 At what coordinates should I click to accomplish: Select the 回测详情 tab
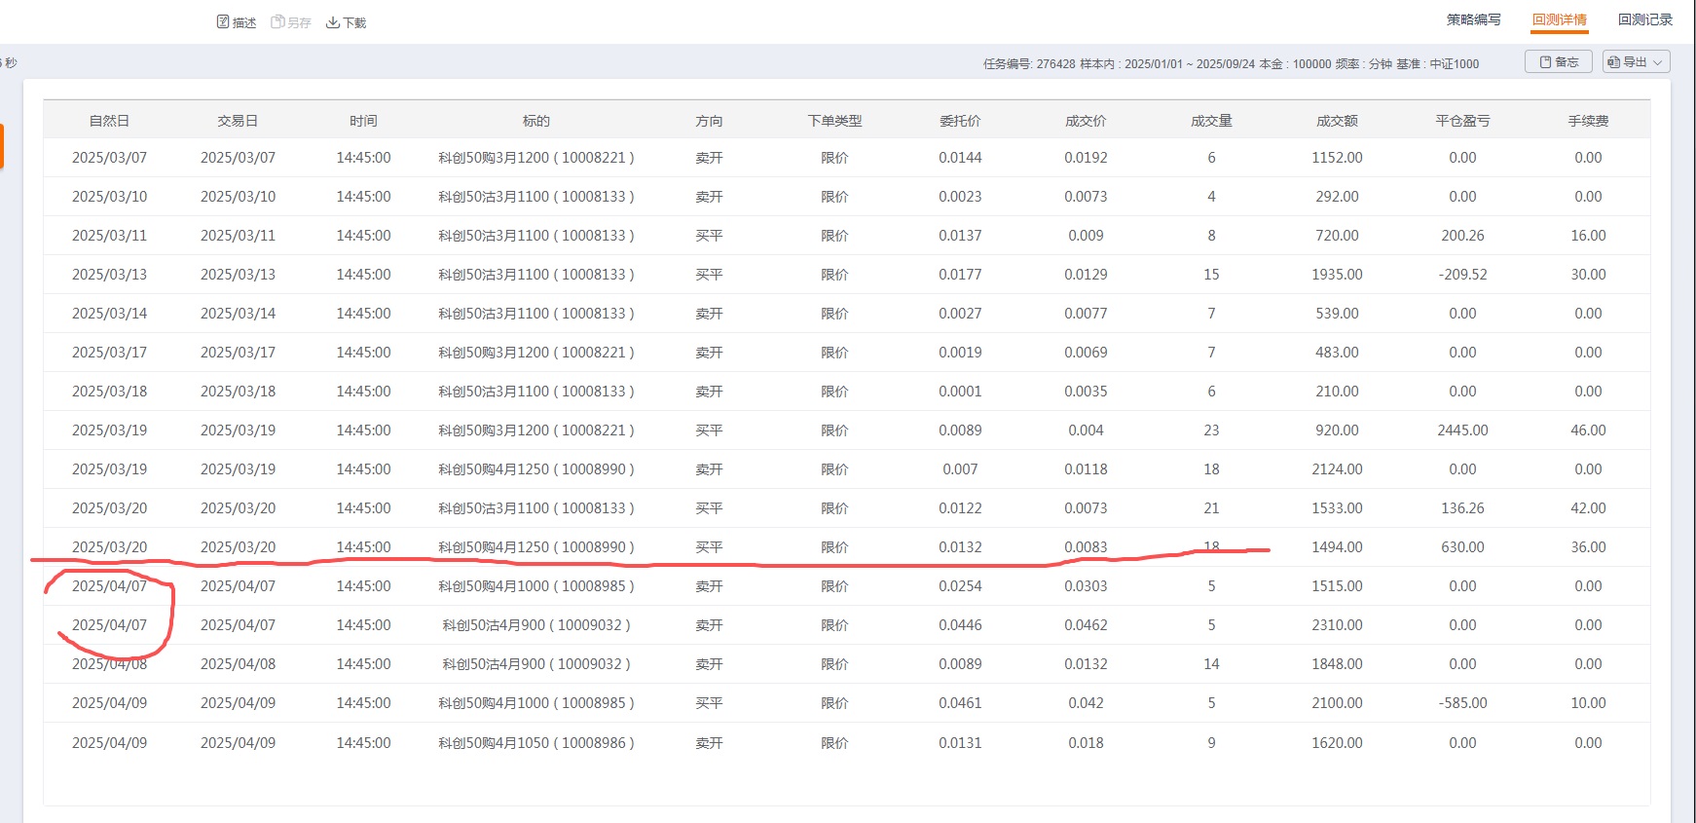(1559, 19)
